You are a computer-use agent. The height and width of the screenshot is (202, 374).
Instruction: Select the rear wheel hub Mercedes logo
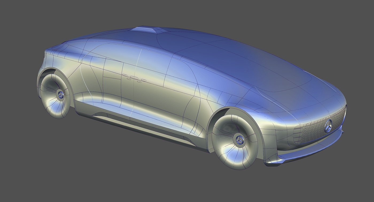(x=60, y=95)
